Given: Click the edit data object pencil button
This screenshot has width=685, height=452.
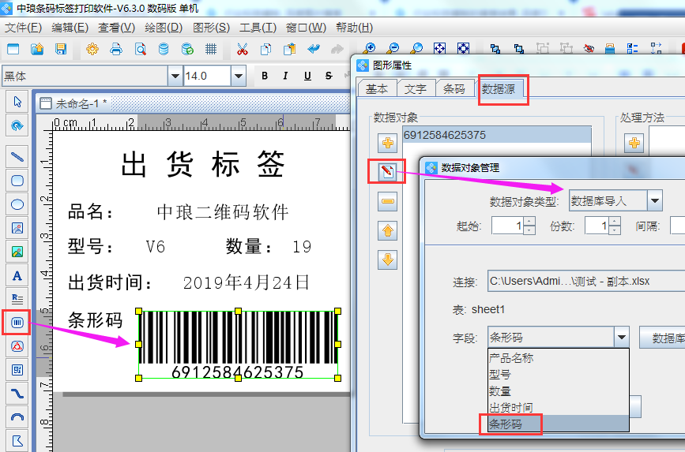Looking at the screenshot, I should click(387, 172).
